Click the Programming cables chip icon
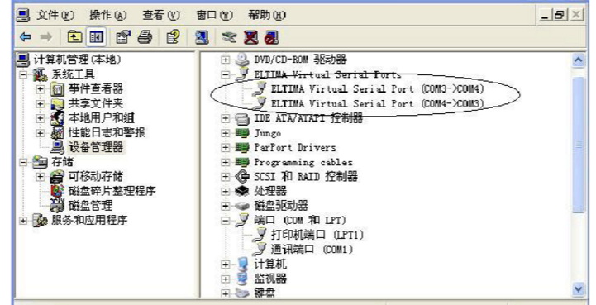Screen dimensions: 596x305 point(242,162)
